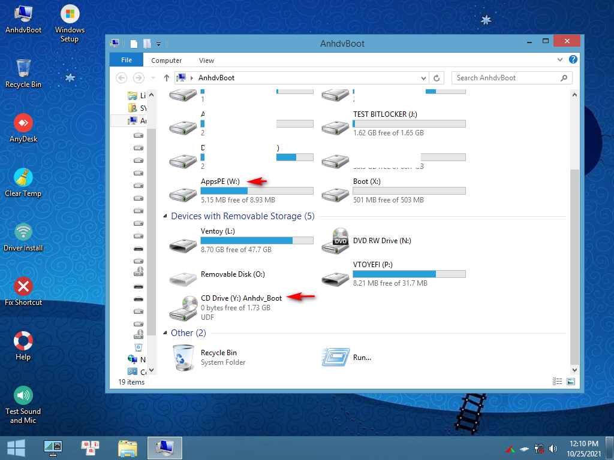Click the safely remove hardware tray icon

click(524, 449)
